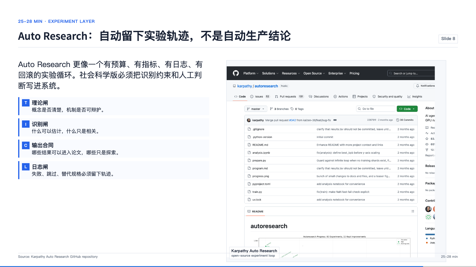This screenshot has width=476, height=267.
Task: Click the karpathy owner link
Action: coord(245,86)
